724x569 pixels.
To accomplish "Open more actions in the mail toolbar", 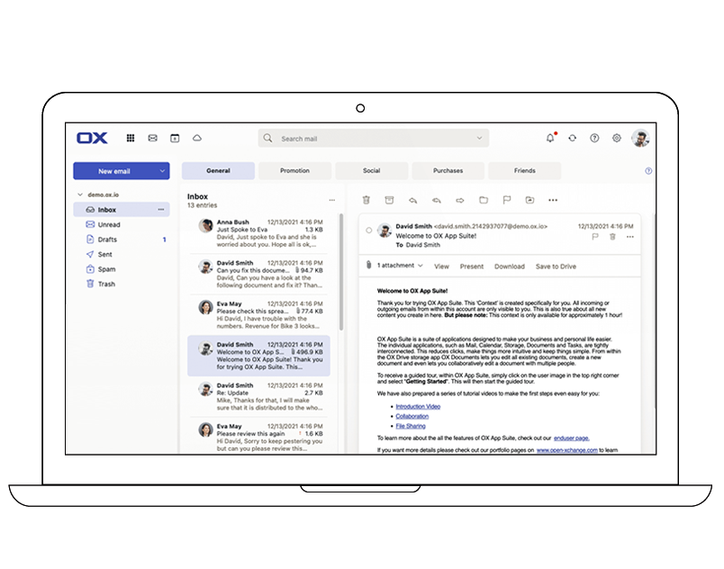I will tap(553, 200).
